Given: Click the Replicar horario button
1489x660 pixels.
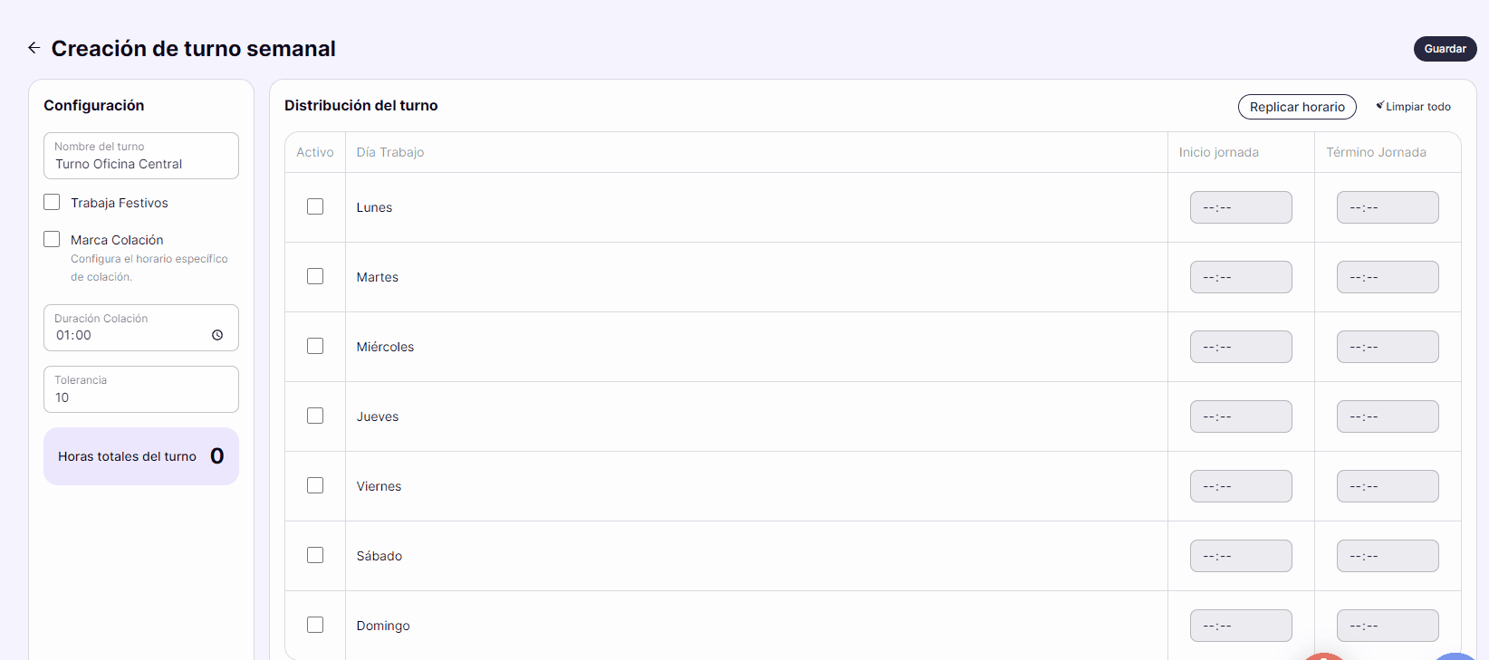Looking at the screenshot, I should point(1297,107).
